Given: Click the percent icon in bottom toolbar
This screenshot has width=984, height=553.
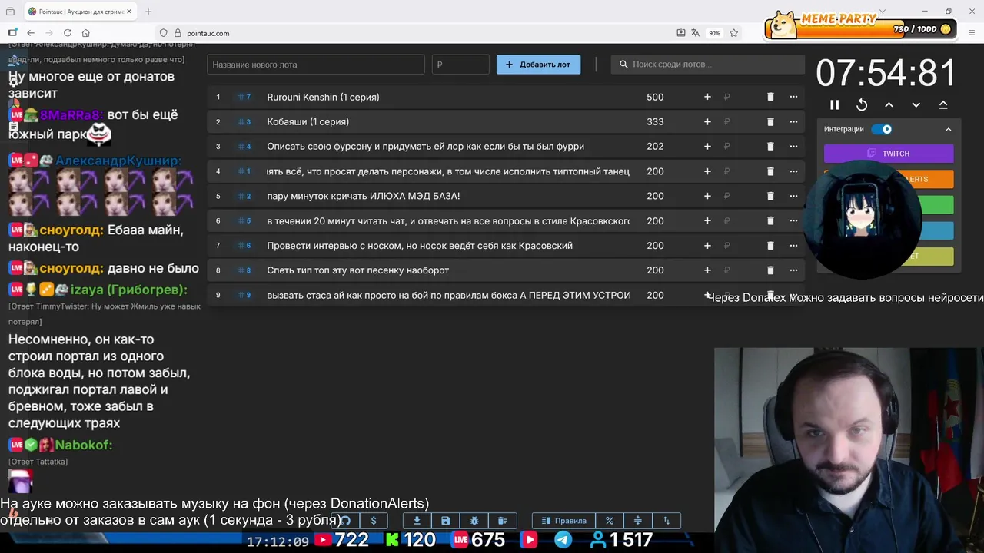Looking at the screenshot, I should click(x=609, y=521).
